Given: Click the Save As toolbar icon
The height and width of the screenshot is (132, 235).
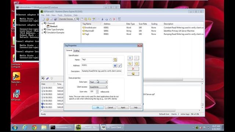Looking at the screenshot, I should click(x=55, y=19).
